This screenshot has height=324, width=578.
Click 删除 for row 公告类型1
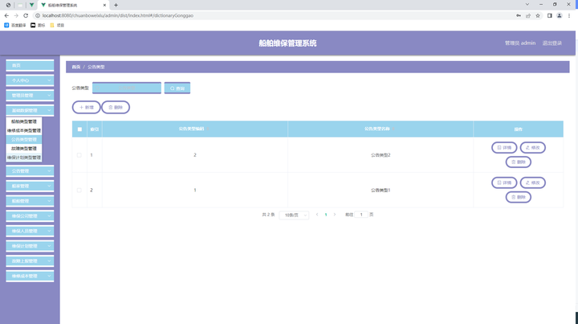tap(519, 197)
